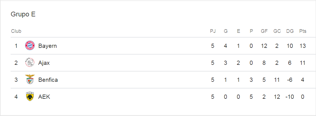This screenshot has height=116, width=316.
Task: Click the Bayern Munich club crest
Action: click(x=30, y=46)
